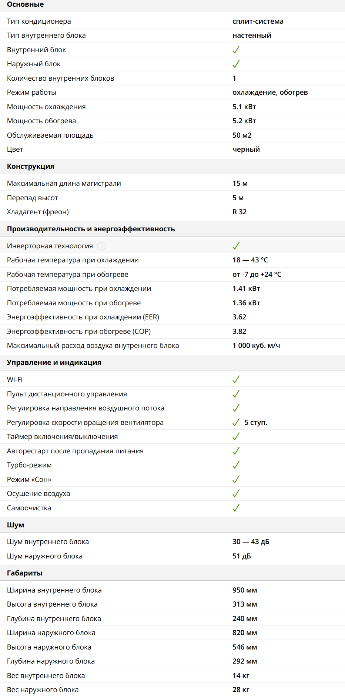
Task: Click the Хладагент (фреон) row label
Action: 38,212
